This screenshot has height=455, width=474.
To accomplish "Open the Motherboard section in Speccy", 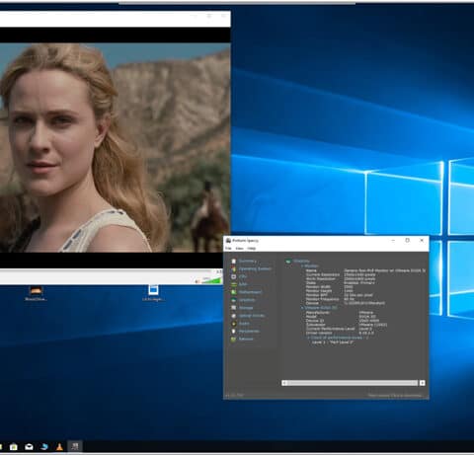I will coord(247,292).
